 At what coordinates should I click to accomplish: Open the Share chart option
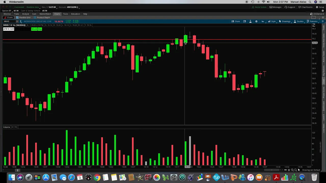click(236, 21)
